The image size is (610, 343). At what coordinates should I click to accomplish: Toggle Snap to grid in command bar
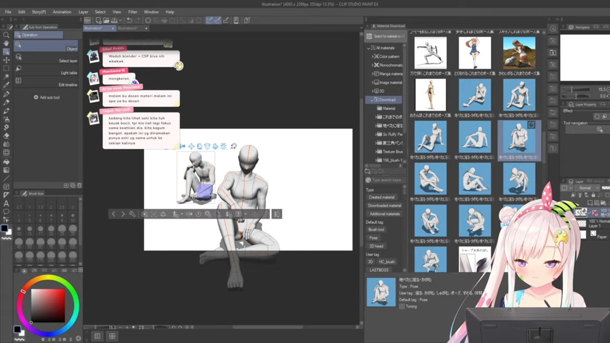tap(226, 20)
